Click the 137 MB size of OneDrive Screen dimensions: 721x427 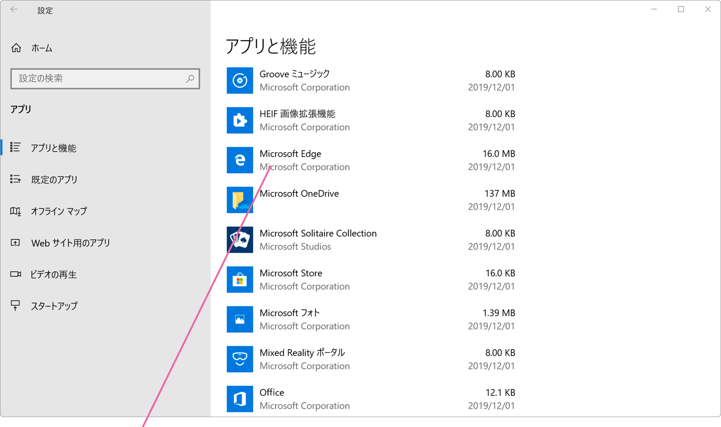pos(500,194)
